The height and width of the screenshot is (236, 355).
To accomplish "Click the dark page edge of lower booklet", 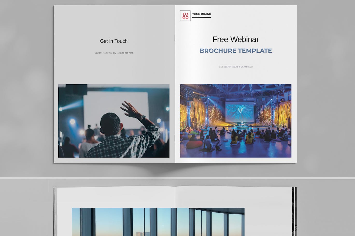I will [294, 212].
